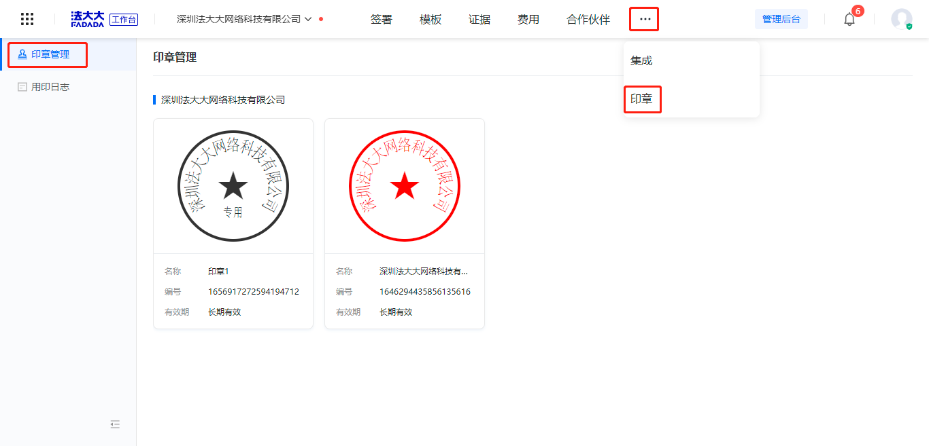The height and width of the screenshot is (446, 929).
Task: Switch to the 证据 tab
Action: pos(479,20)
